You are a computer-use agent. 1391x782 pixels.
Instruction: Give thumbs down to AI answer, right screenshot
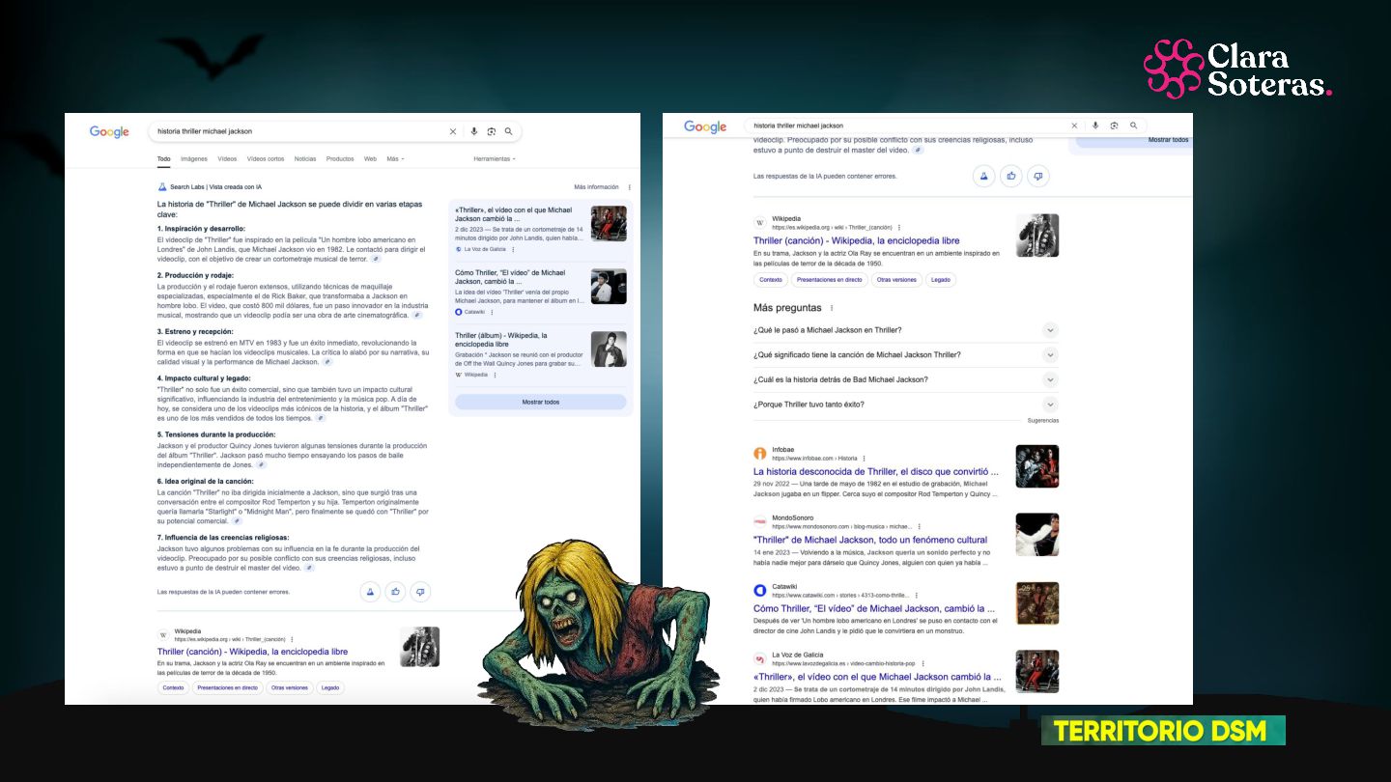[1038, 176]
